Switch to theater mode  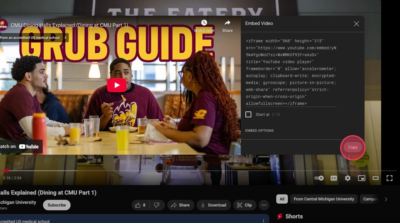coord(375,178)
